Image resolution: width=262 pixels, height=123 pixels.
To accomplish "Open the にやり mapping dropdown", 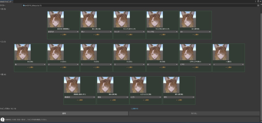I will pyautogui.click(x=195, y=64).
